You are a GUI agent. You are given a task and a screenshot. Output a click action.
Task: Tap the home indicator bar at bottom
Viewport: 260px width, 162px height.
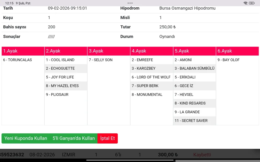coord(130,160)
